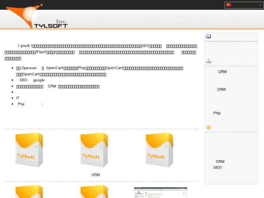Screen dimensions: 264x198
Task: Click the Chinese flag in language selector
Action: [229, 5]
